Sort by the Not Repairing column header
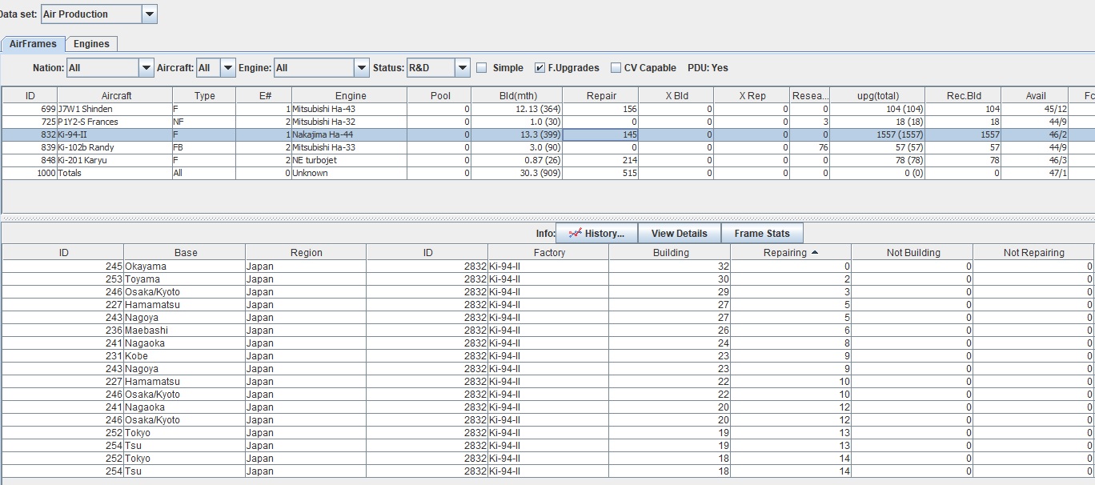The width and height of the screenshot is (1095, 485). coord(1033,252)
